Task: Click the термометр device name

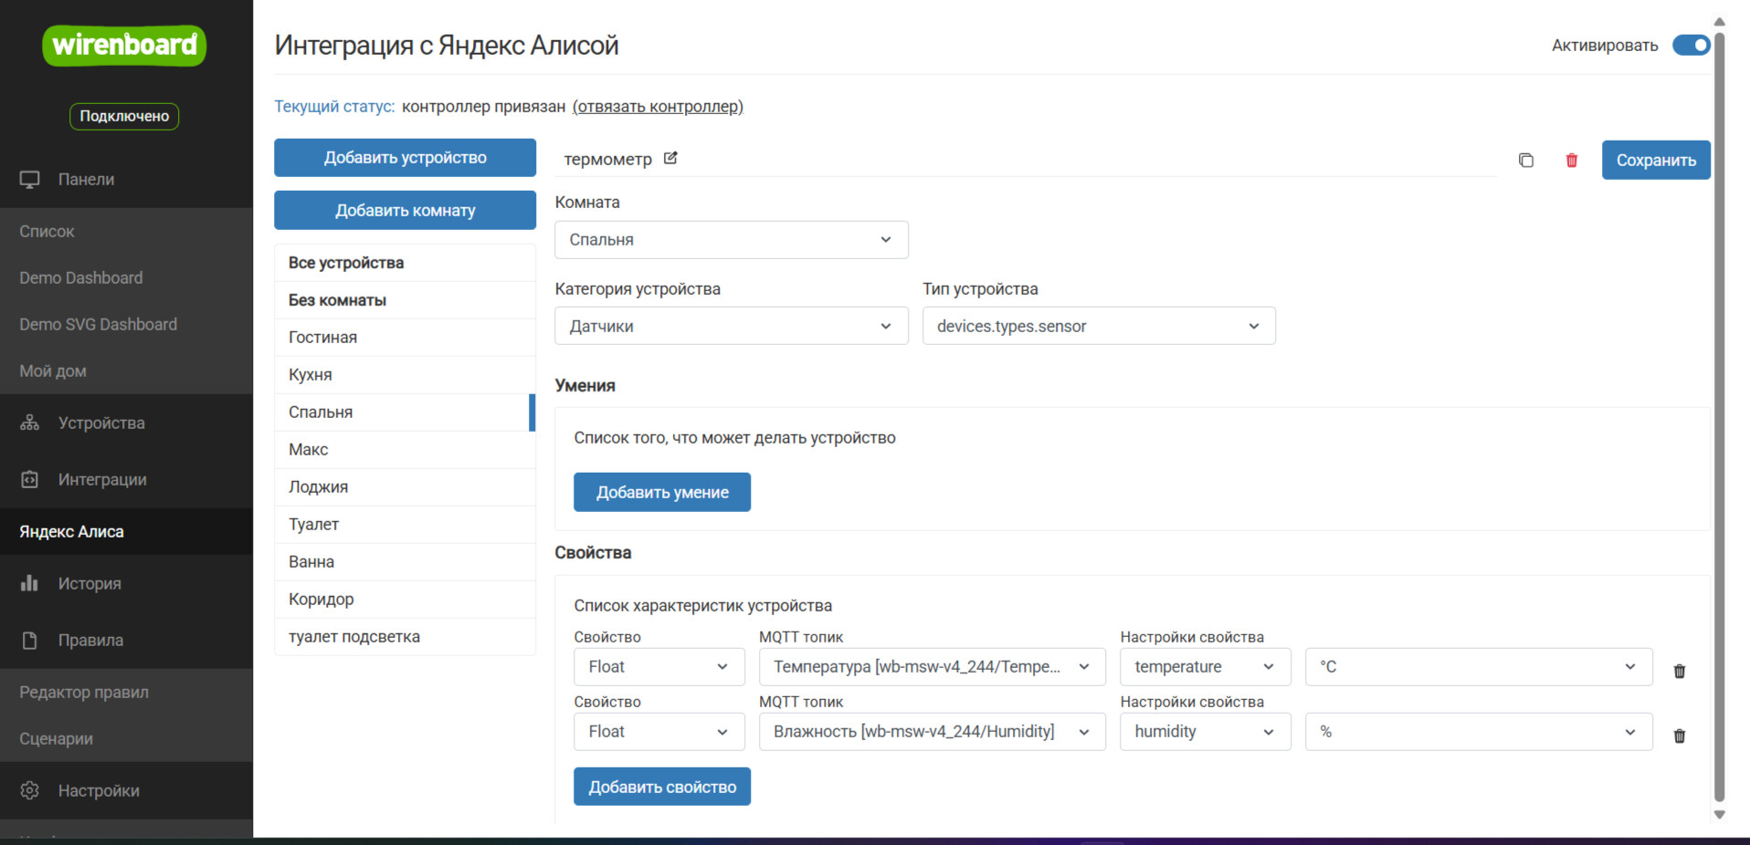Action: coord(607,159)
